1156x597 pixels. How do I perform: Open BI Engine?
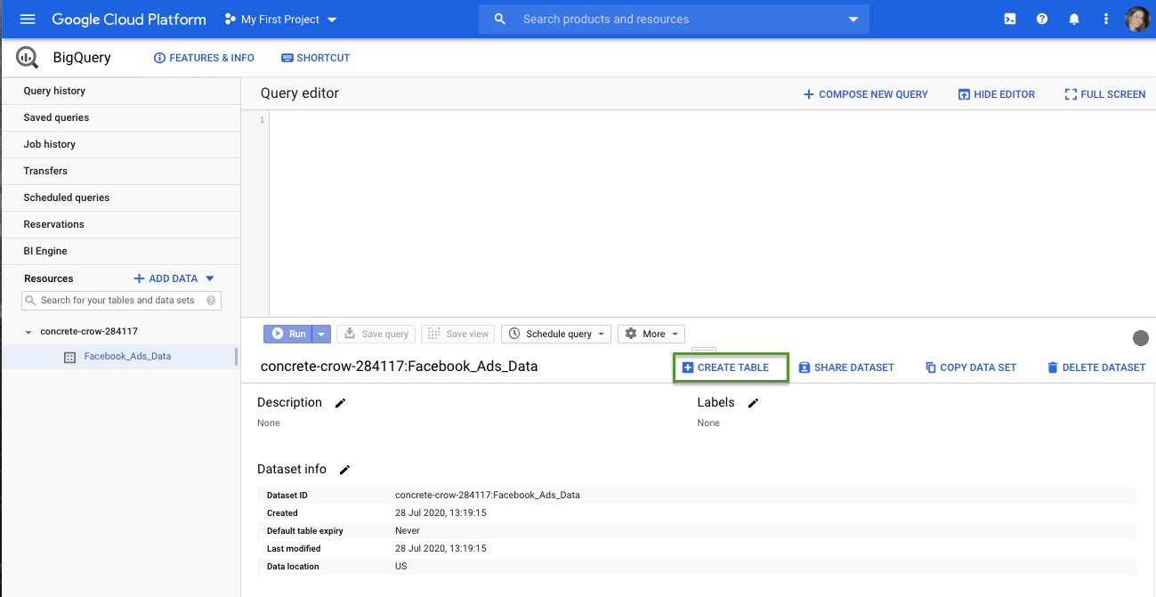pos(120,251)
